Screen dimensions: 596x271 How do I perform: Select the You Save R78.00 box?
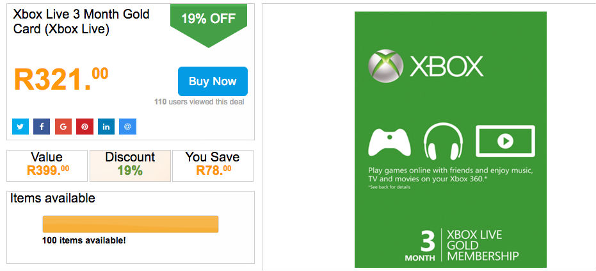(213, 164)
